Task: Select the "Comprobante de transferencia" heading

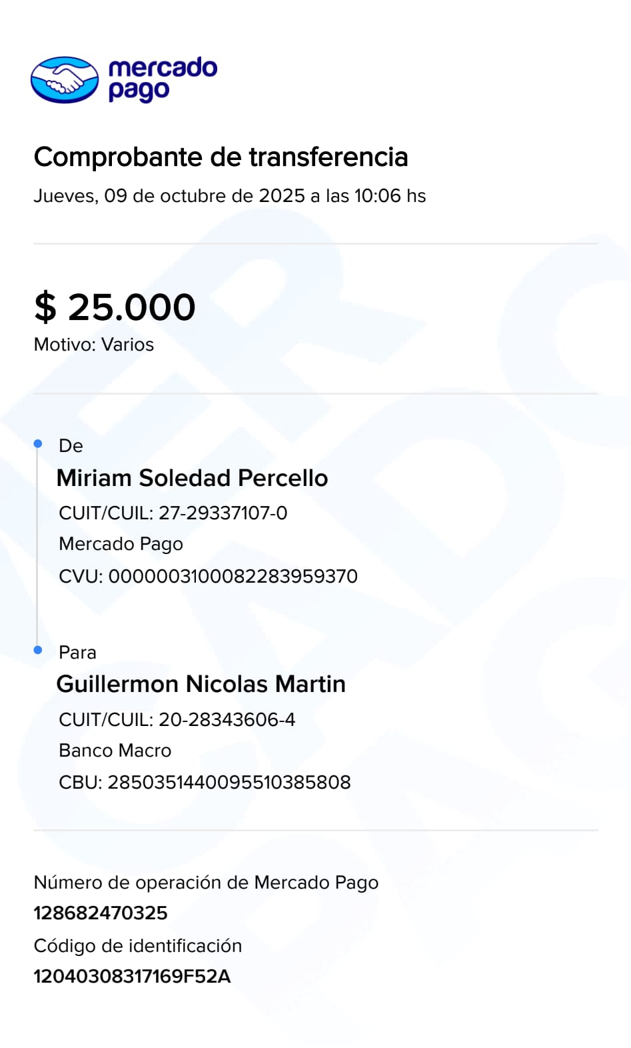Action: 221,157
